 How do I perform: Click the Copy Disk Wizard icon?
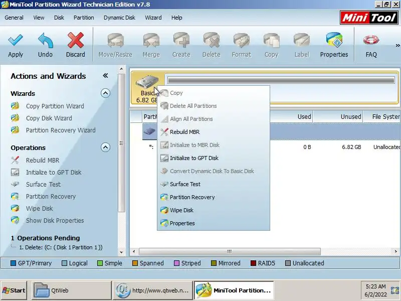point(15,118)
